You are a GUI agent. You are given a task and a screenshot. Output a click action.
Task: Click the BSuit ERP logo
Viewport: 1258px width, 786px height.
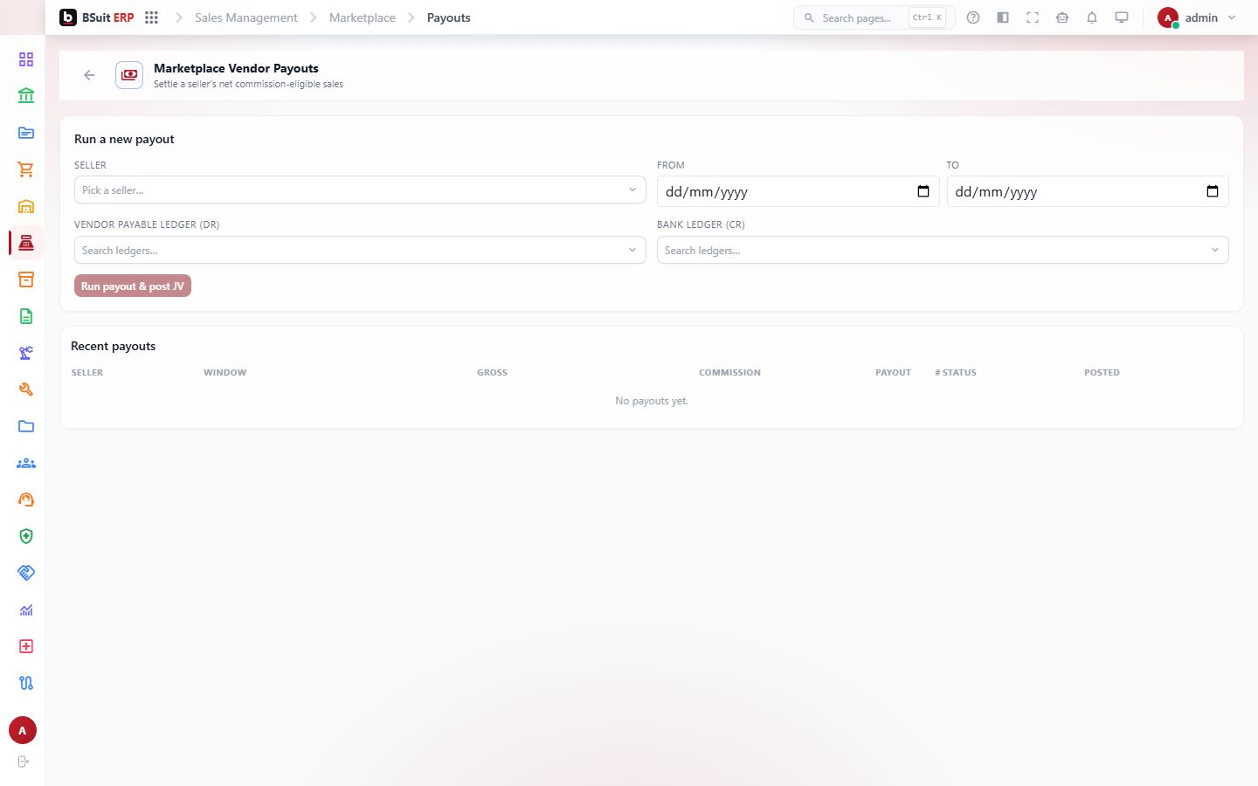coord(97,17)
